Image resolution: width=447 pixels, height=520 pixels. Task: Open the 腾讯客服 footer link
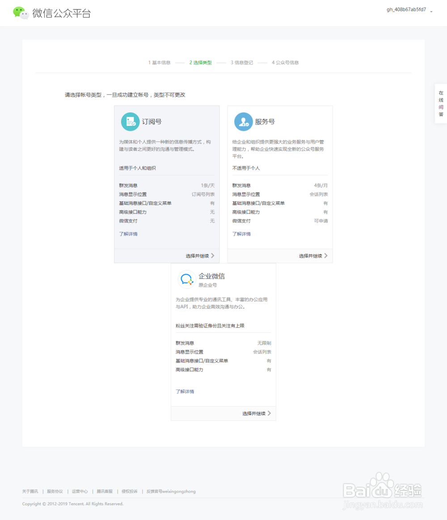coord(105,491)
